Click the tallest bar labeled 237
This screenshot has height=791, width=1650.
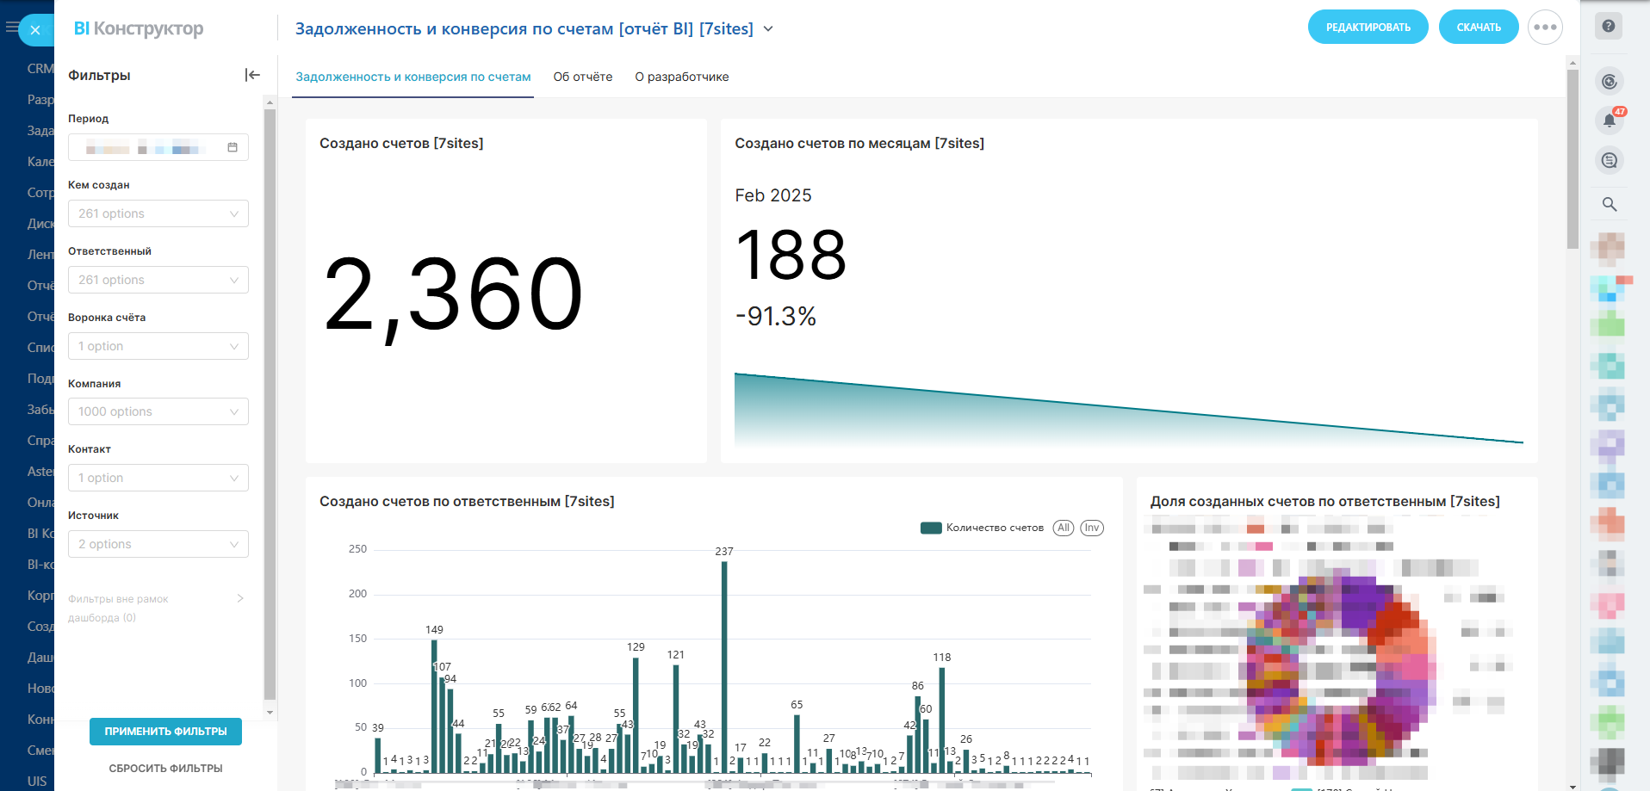724,667
